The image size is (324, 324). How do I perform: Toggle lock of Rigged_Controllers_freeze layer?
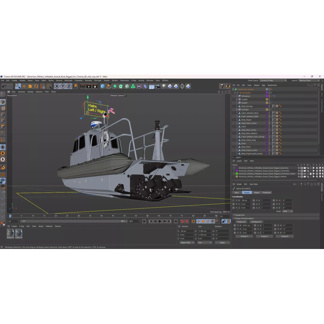(x=310, y=174)
